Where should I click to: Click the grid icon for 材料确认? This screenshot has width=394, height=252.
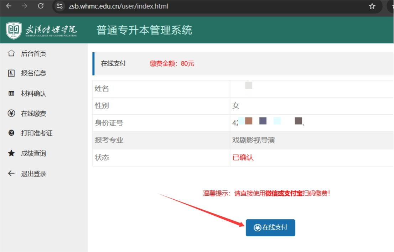coord(11,94)
